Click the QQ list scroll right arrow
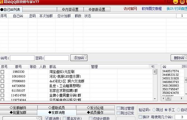The image size is (187, 120). click(181, 98)
